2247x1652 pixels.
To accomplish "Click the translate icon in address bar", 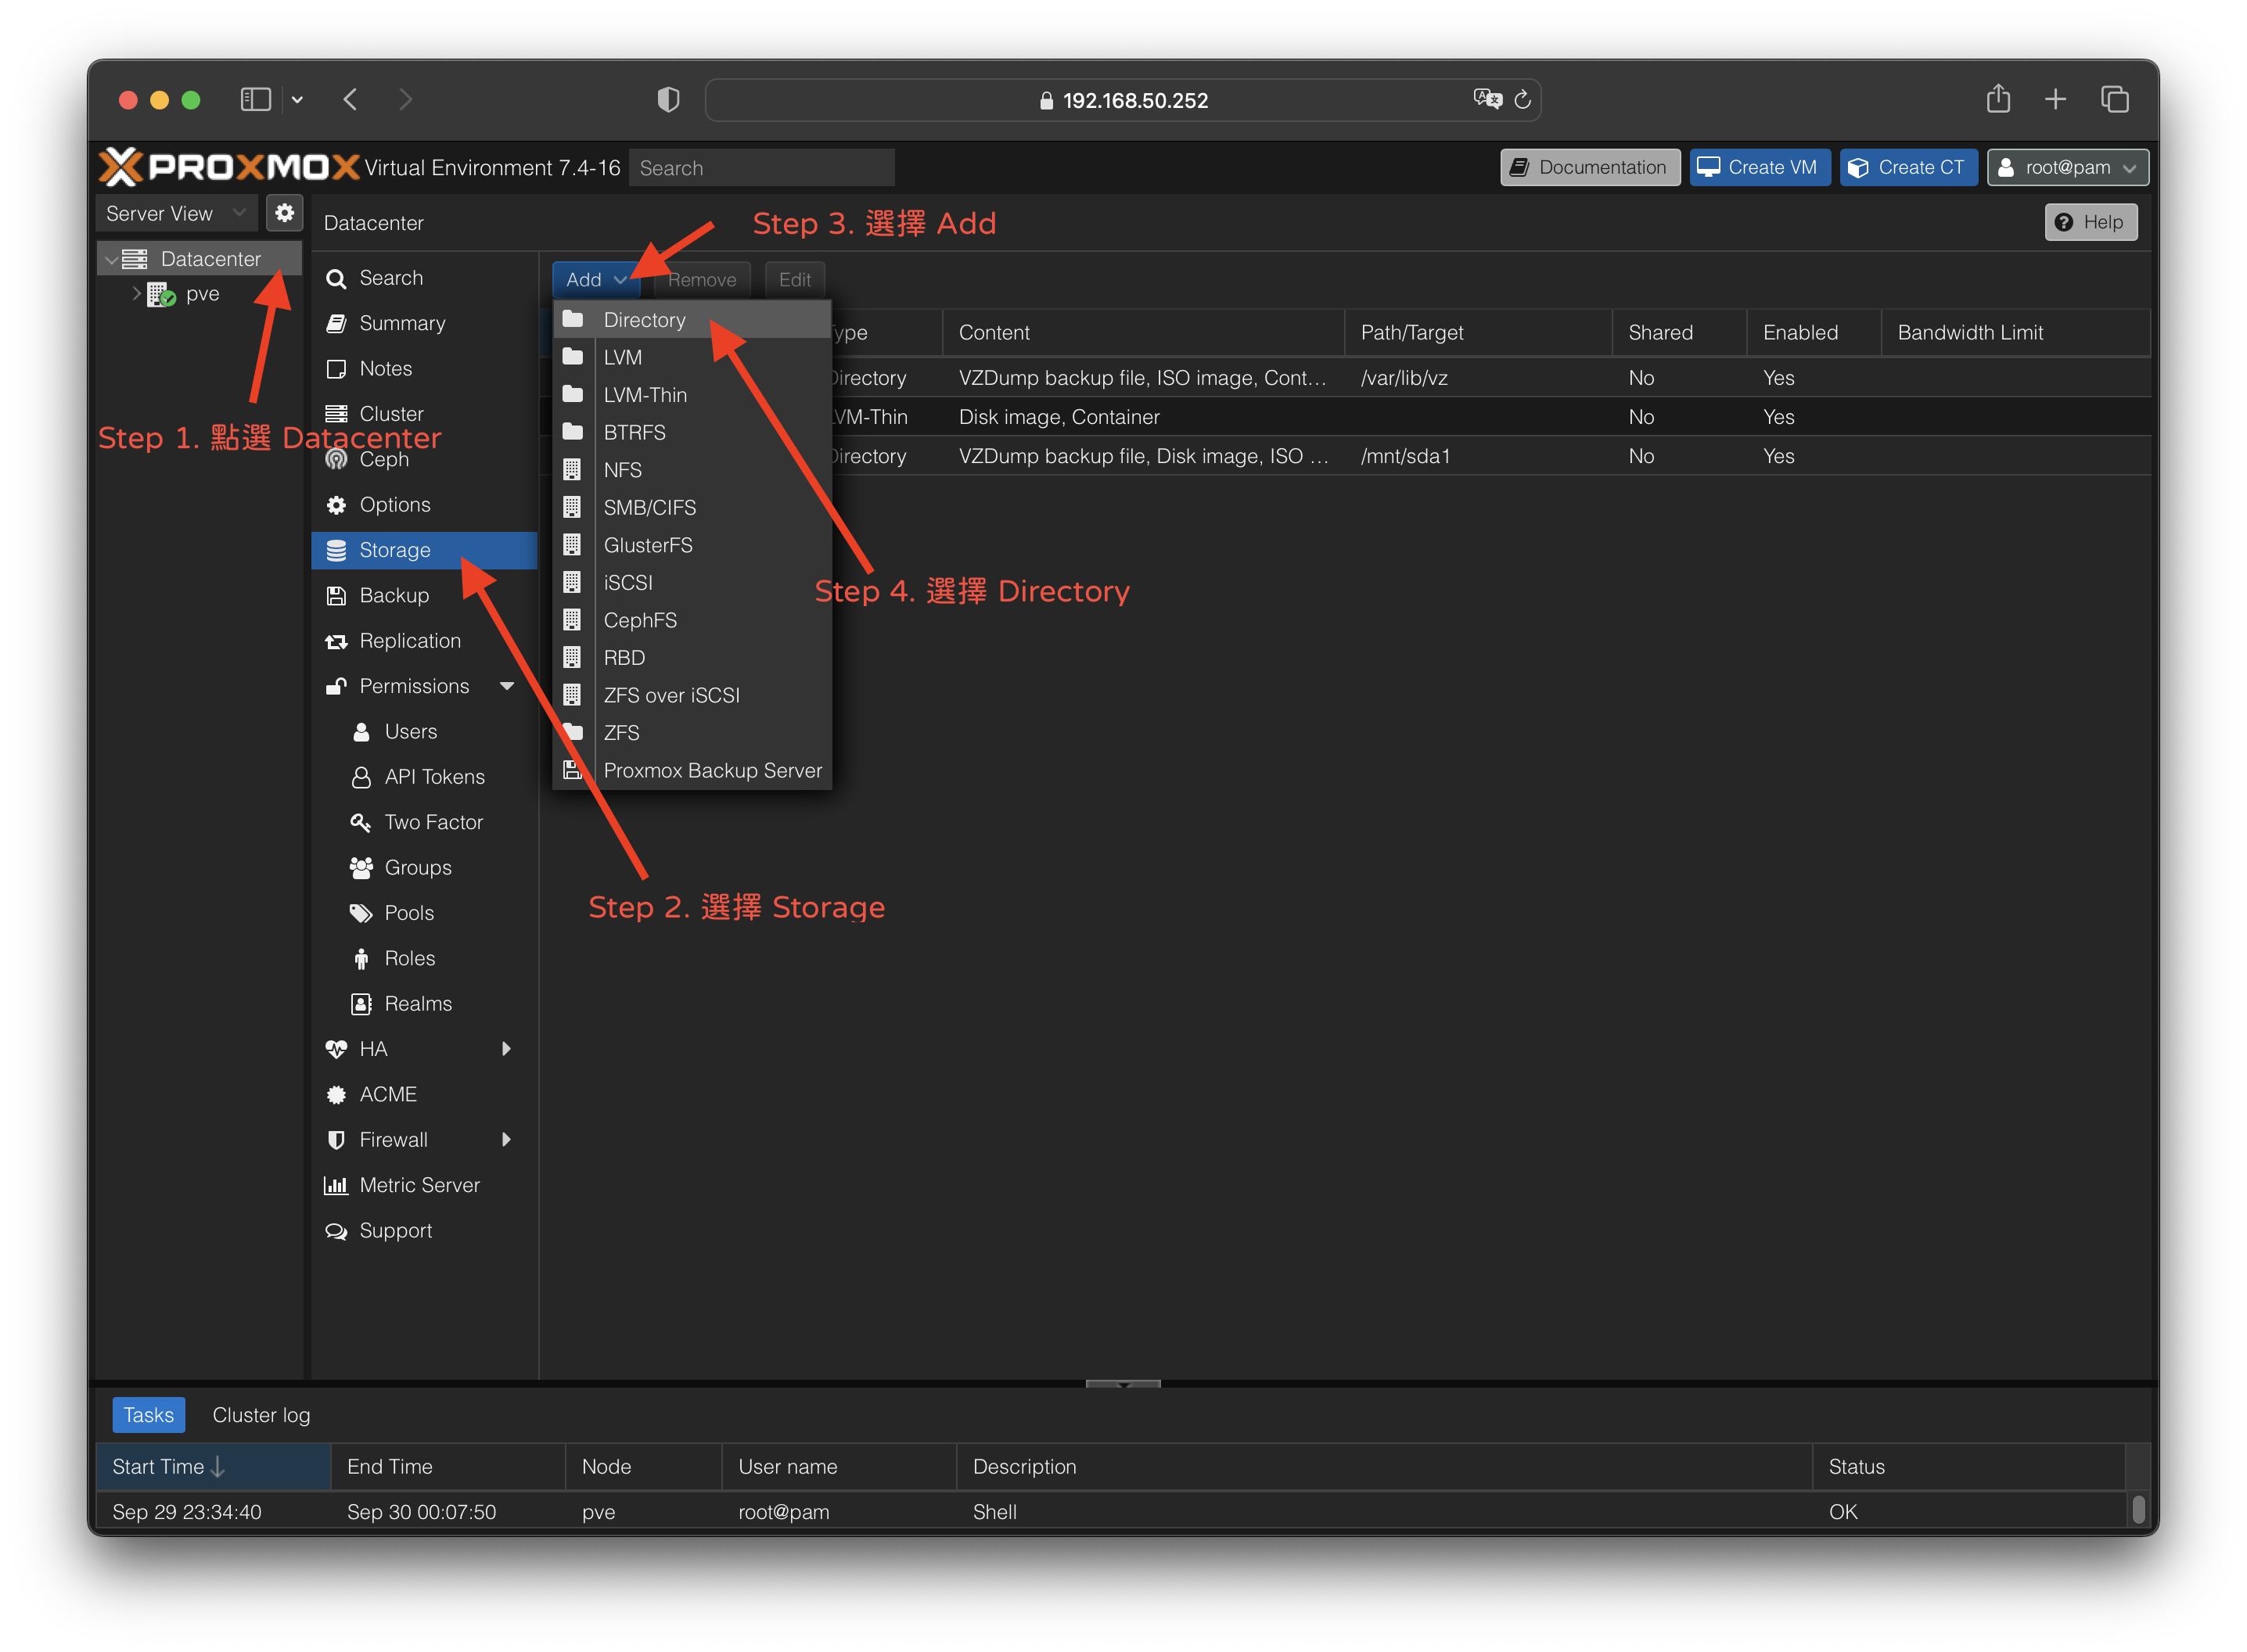I will tap(1487, 99).
